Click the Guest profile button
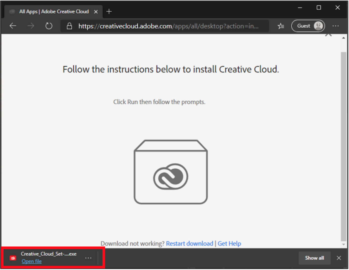Screen dimensions: 349x270 (308, 26)
